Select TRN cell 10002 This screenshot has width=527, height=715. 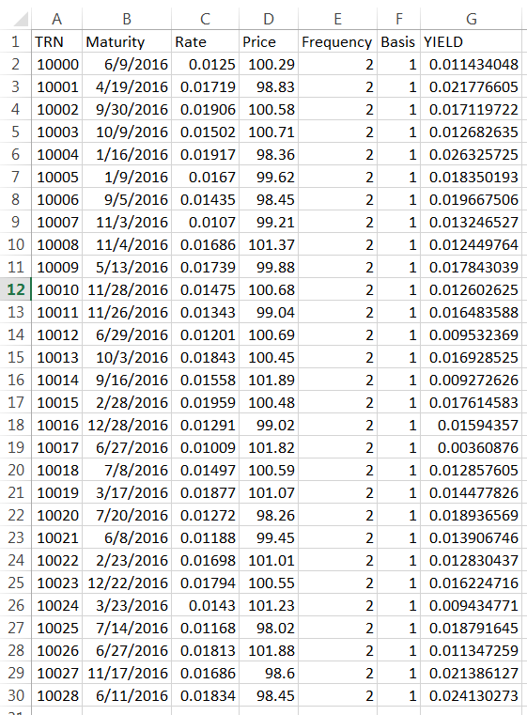(x=56, y=109)
